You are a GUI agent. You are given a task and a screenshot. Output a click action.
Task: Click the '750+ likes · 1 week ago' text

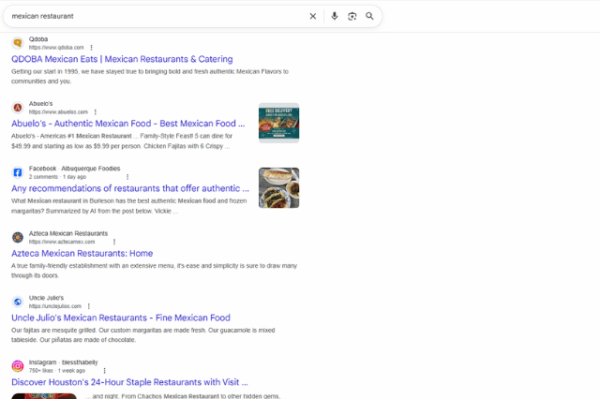(57, 371)
